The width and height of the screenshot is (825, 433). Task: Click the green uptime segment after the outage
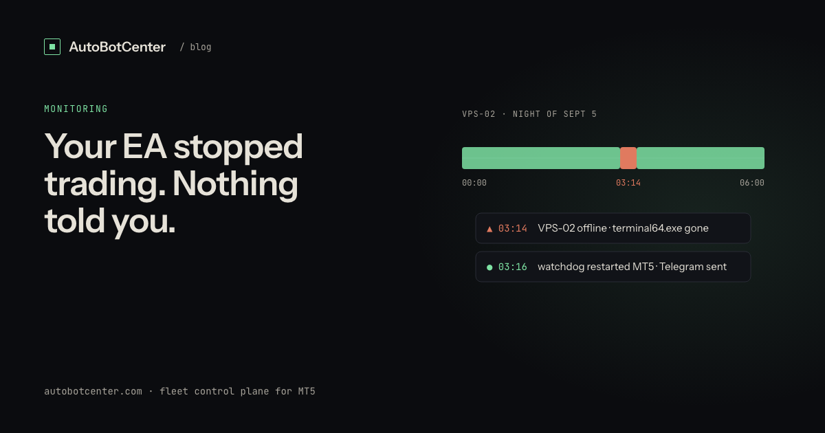[701, 158]
